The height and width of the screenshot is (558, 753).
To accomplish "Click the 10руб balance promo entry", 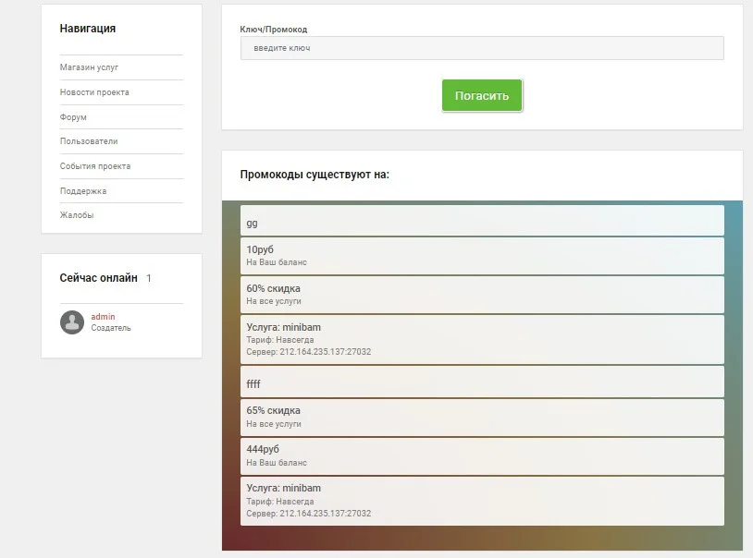I will [x=481, y=256].
